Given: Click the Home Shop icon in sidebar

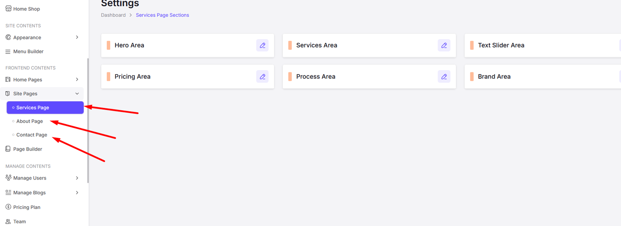Looking at the screenshot, I should point(8,9).
